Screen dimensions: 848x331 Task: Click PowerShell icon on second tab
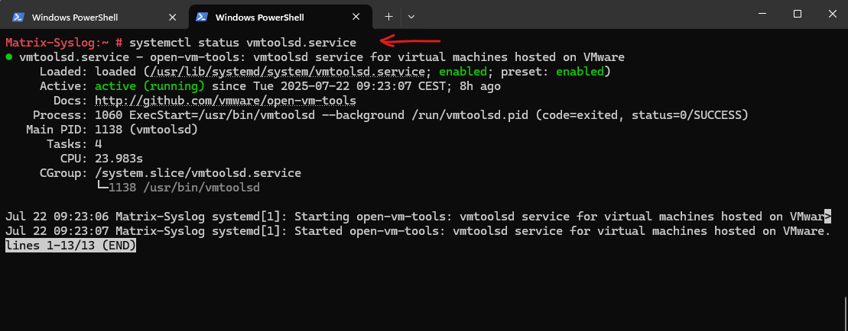[x=202, y=18]
